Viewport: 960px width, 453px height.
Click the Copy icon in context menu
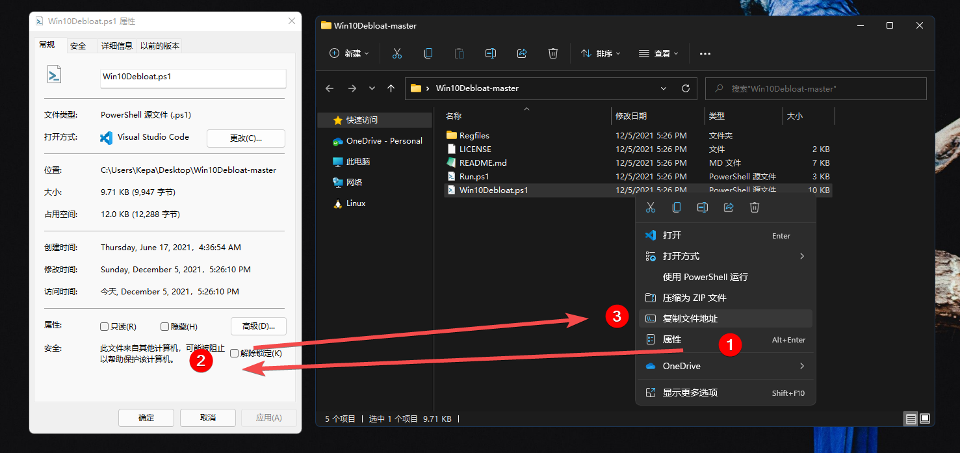[x=677, y=207]
